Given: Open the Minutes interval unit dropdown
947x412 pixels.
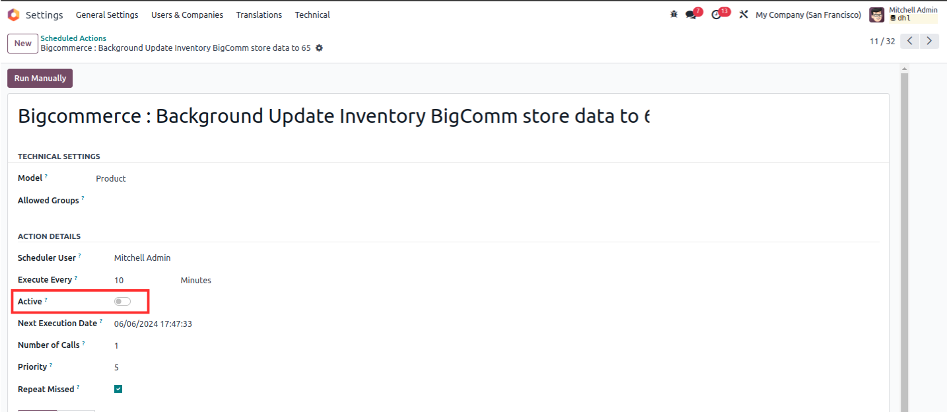Looking at the screenshot, I should [x=196, y=280].
